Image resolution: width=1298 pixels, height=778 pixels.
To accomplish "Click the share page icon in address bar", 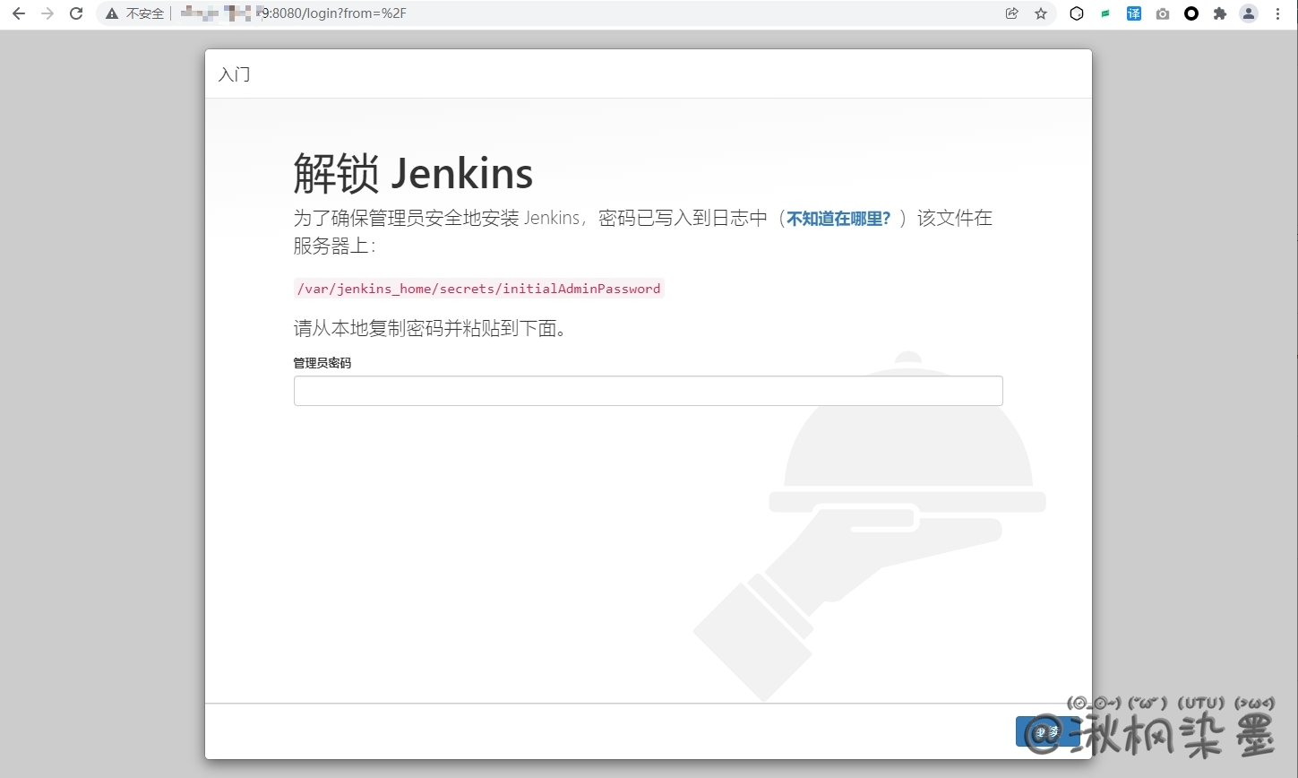I will 1011,13.
